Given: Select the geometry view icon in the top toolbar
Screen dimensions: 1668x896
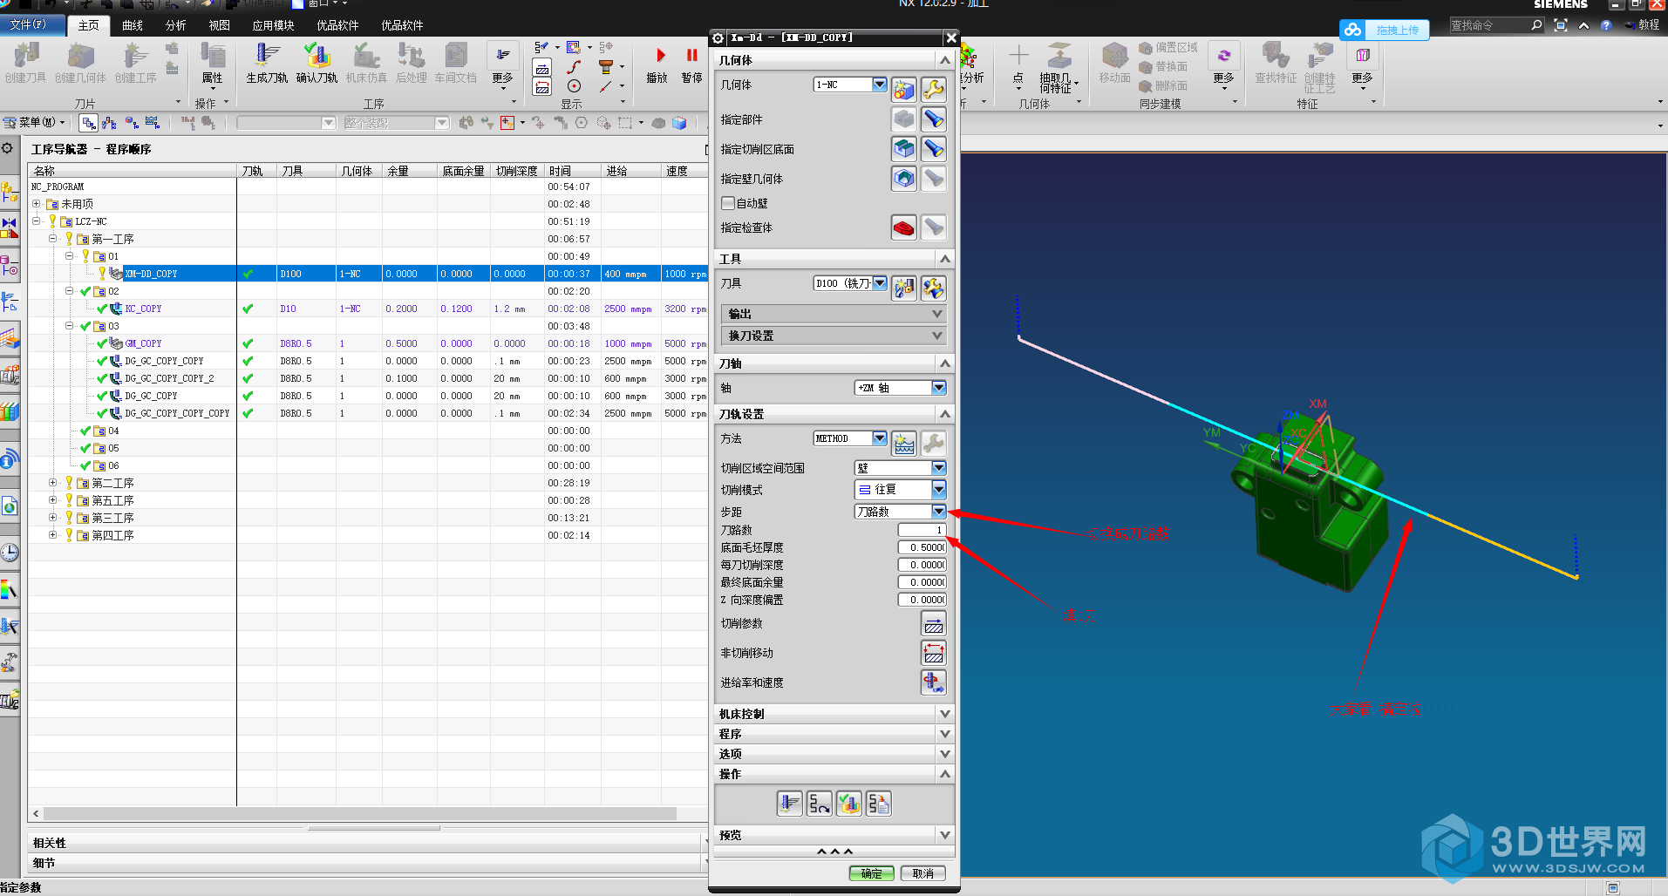Looking at the screenshot, I should pos(132,123).
